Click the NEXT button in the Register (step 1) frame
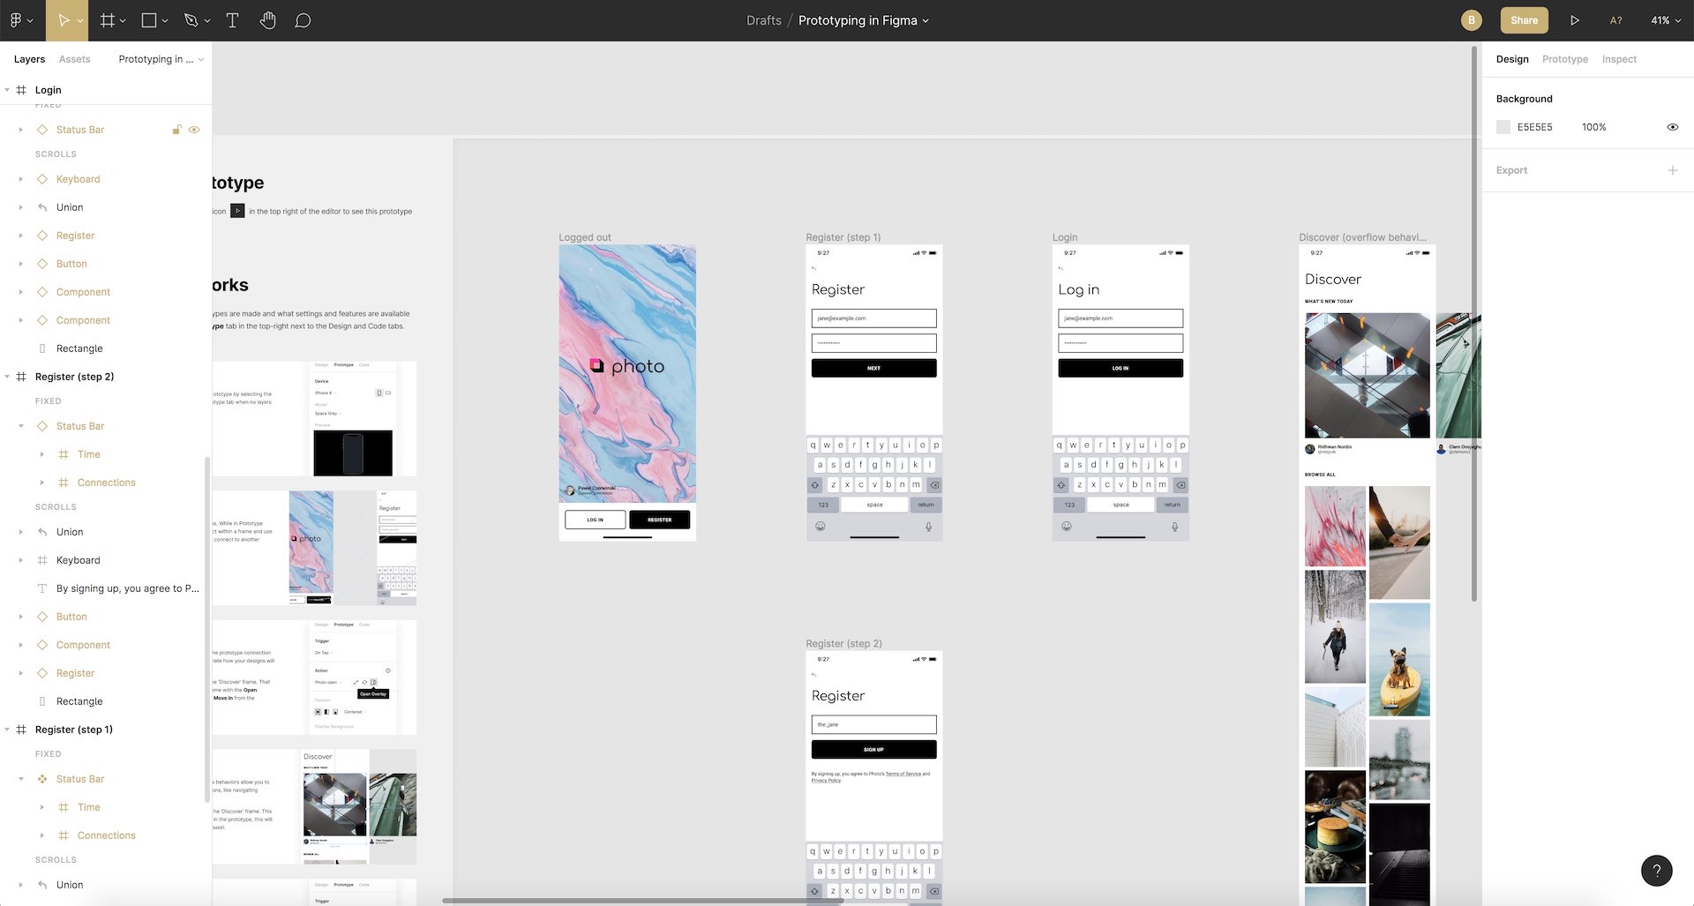Screen dimensions: 1694x906 [873, 368]
